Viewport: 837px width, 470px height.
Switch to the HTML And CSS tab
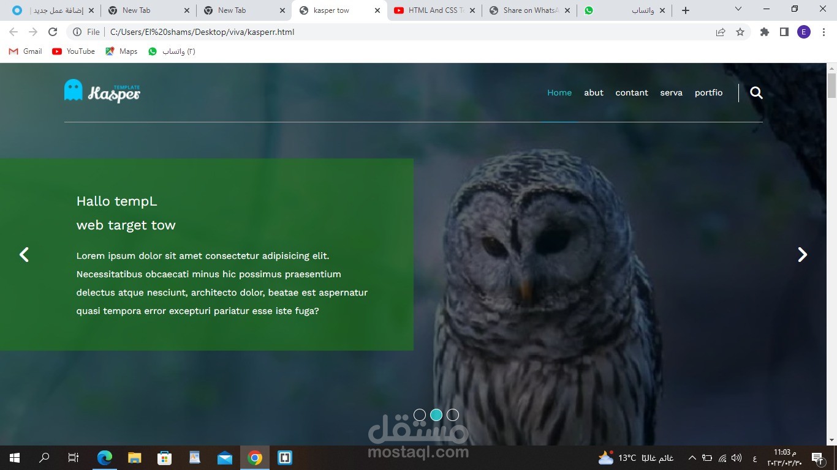433,10
